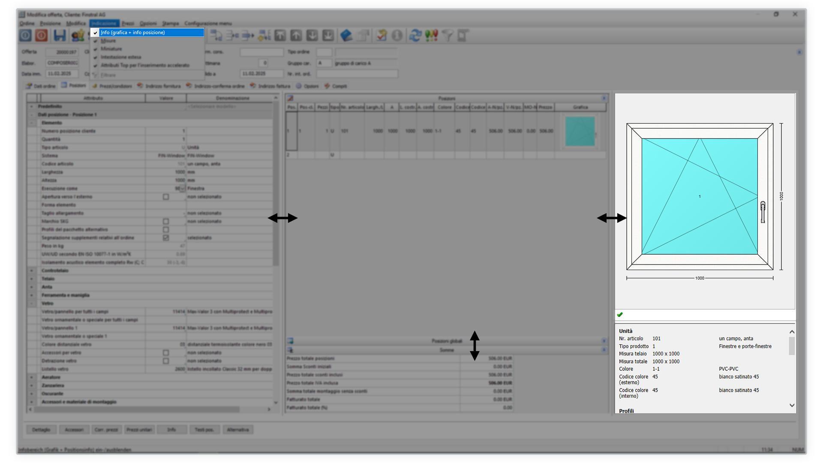The image size is (823, 463).
Task: Collapse the Vetro group
Action: [31, 303]
